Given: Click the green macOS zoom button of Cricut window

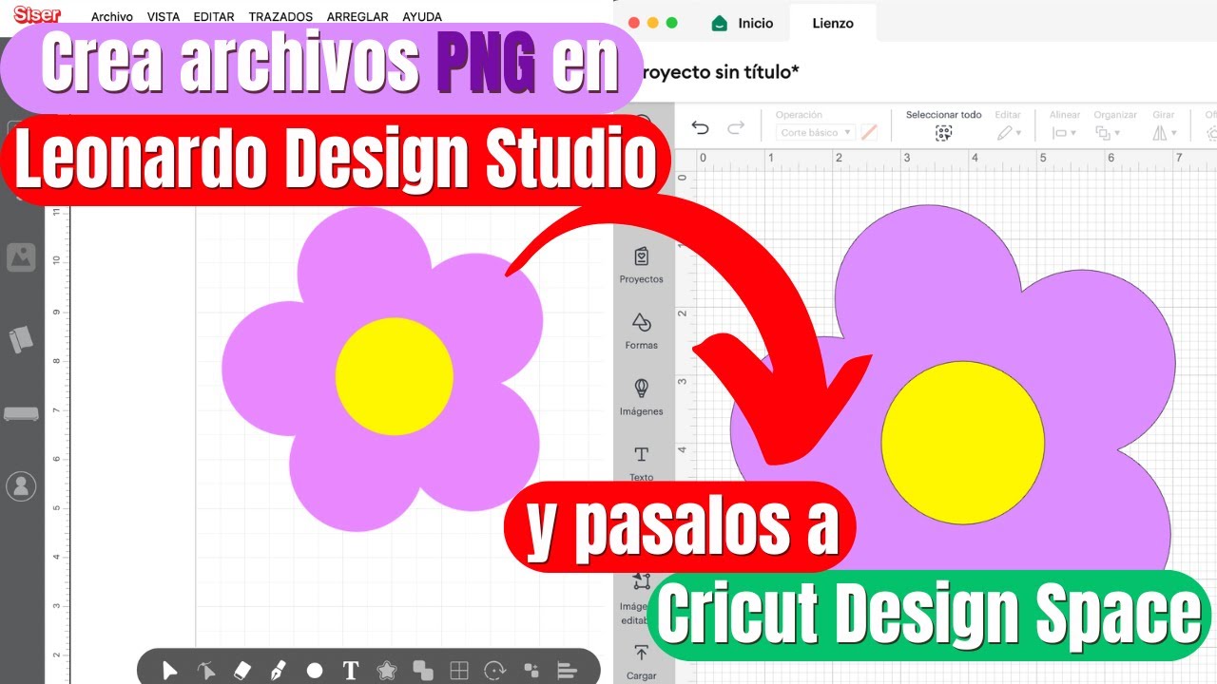Looking at the screenshot, I should [672, 23].
